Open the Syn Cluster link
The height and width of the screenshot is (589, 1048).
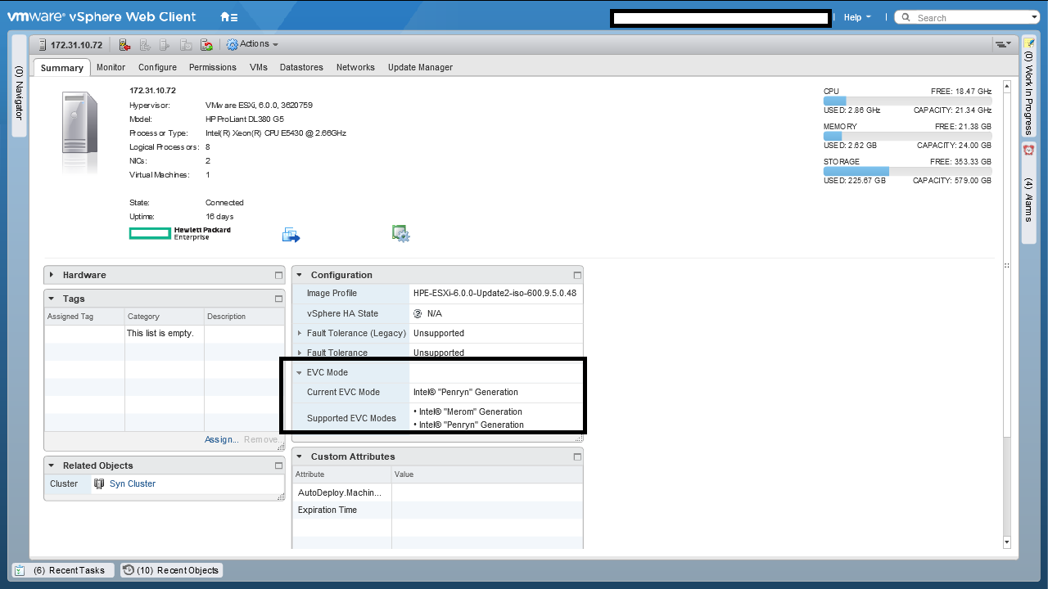(133, 483)
